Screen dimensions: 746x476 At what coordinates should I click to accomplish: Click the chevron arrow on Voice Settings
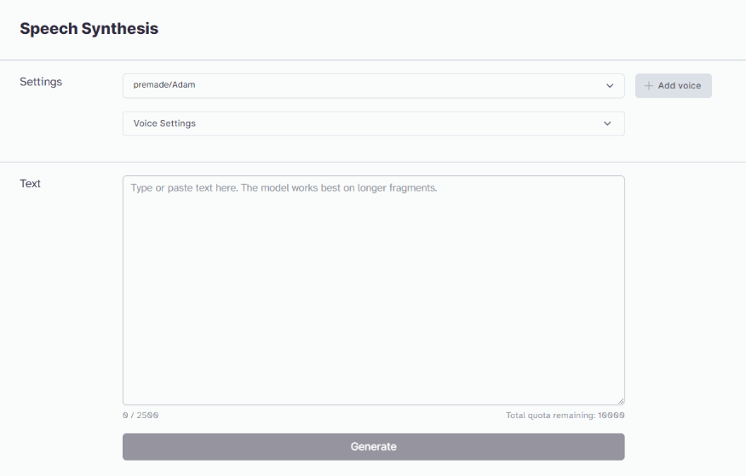[607, 123]
